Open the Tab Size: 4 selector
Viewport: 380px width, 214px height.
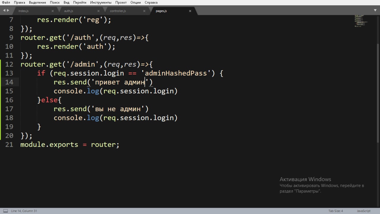(336, 211)
